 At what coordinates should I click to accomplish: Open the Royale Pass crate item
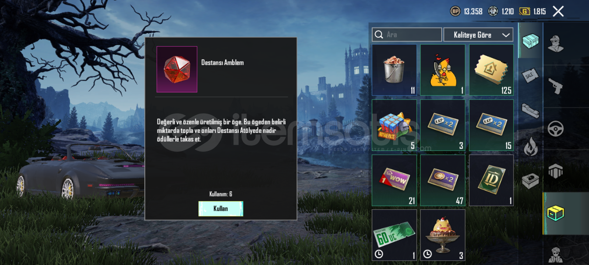394,125
